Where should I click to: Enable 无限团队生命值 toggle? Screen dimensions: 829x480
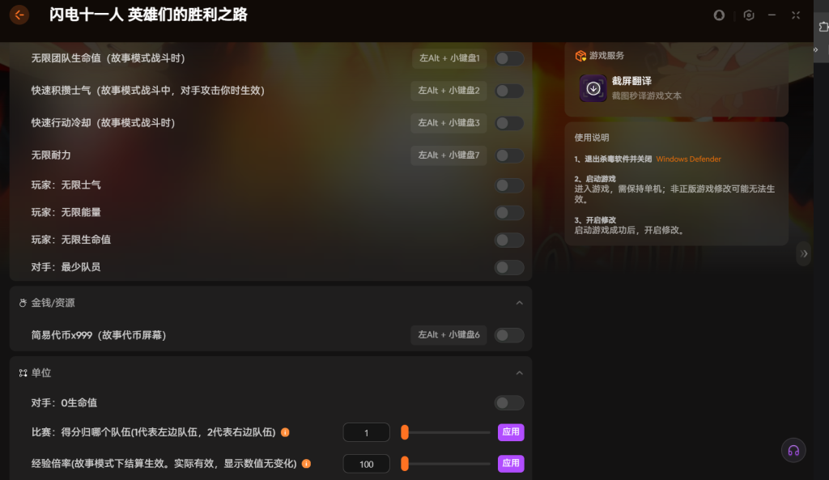coord(509,58)
